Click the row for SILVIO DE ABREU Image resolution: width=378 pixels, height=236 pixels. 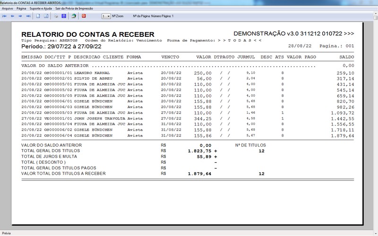pyautogui.click(x=188, y=78)
